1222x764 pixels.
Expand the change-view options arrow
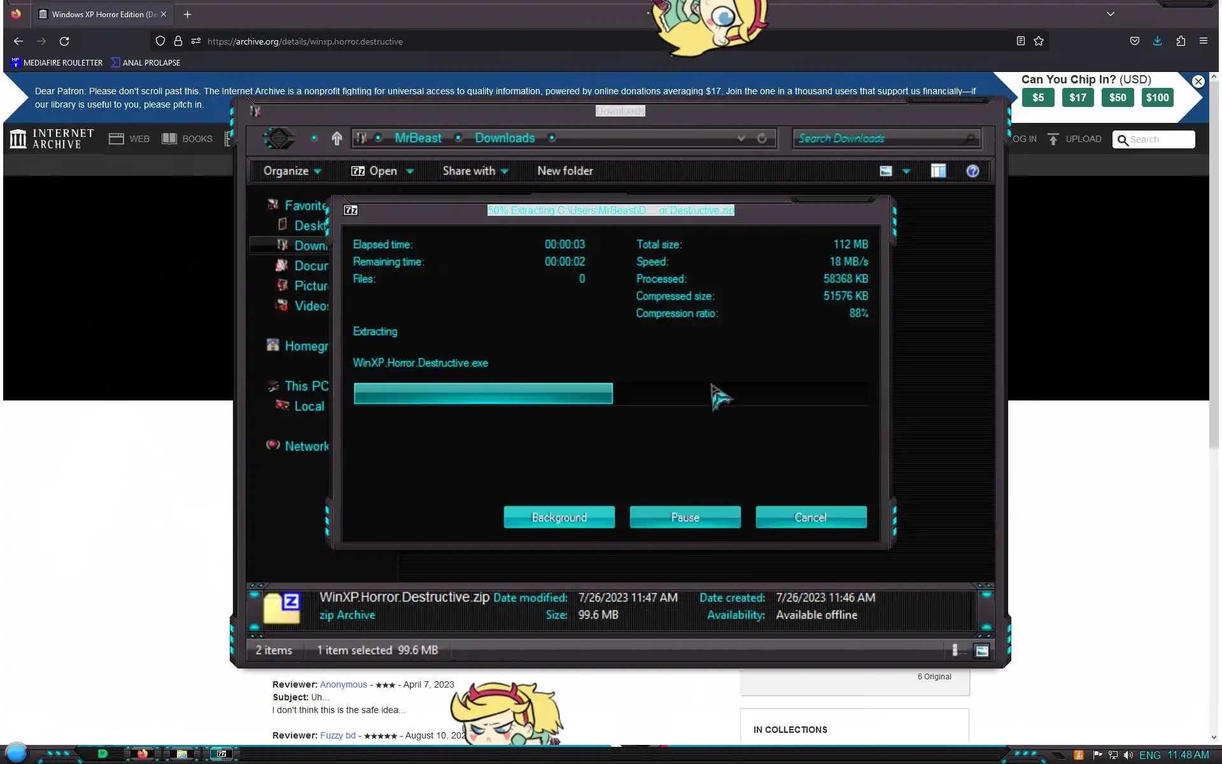click(x=906, y=171)
